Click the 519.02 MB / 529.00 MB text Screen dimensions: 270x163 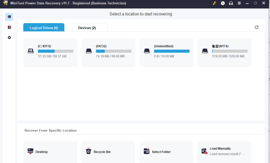[x=228, y=56]
